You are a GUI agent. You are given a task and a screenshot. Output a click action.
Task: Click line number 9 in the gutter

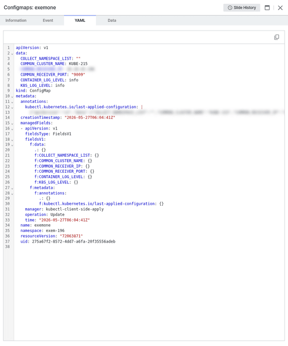coord(8,91)
